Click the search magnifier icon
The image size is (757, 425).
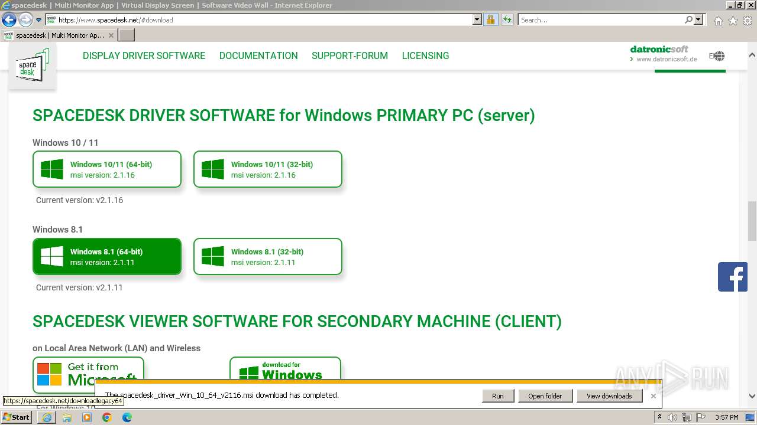[688, 19]
